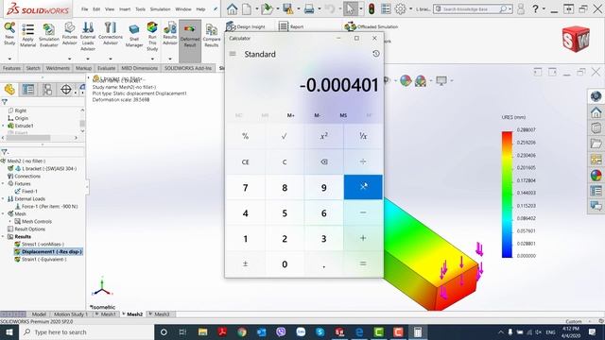Open the Calculator hamburger navigation menu
The image size is (605, 340).
[233, 54]
